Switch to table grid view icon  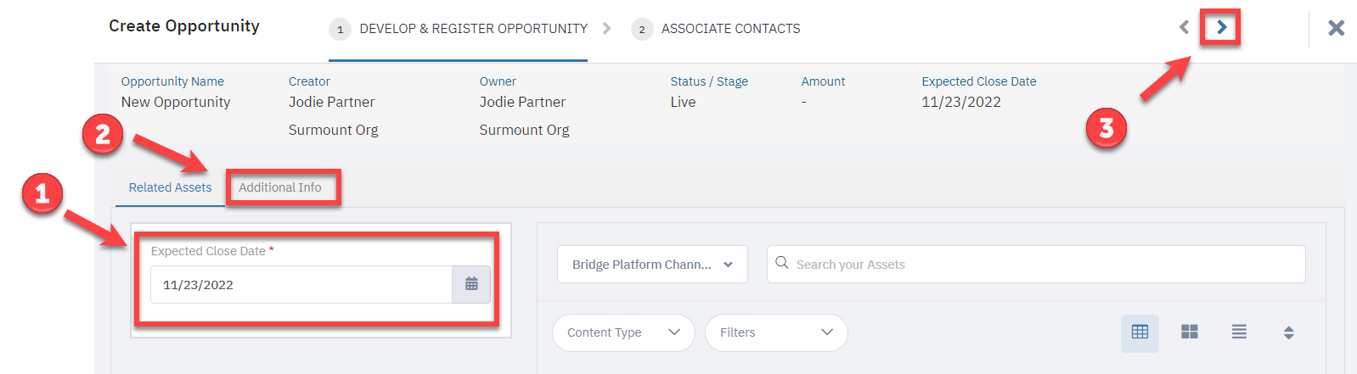pyautogui.click(x=1140, y=332)
